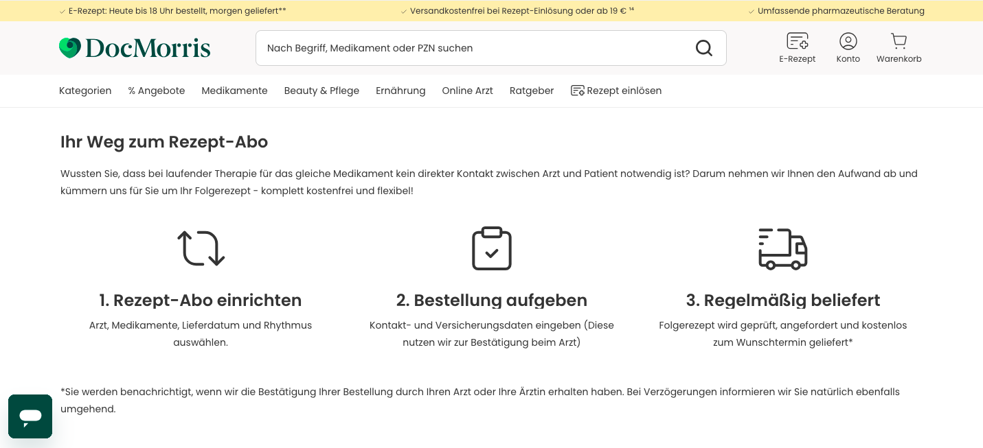Click the clipboard checkmark order icon

click(492, 248)
